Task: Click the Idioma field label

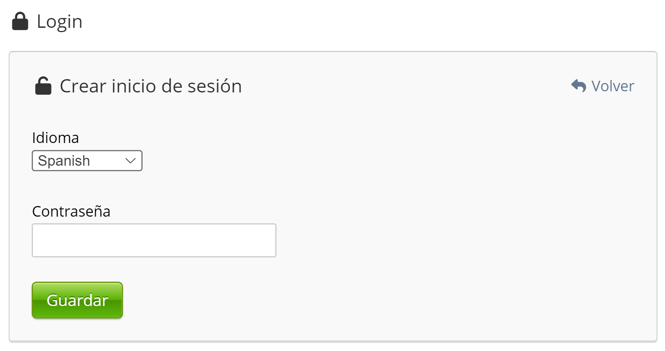Action: click(x=56, y=138)
